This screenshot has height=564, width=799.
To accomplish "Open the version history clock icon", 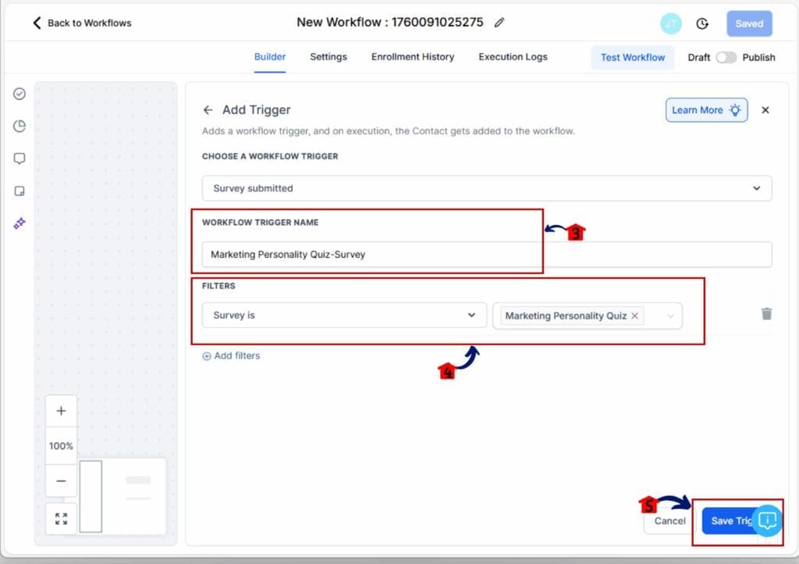I will (x=702, y=23).
